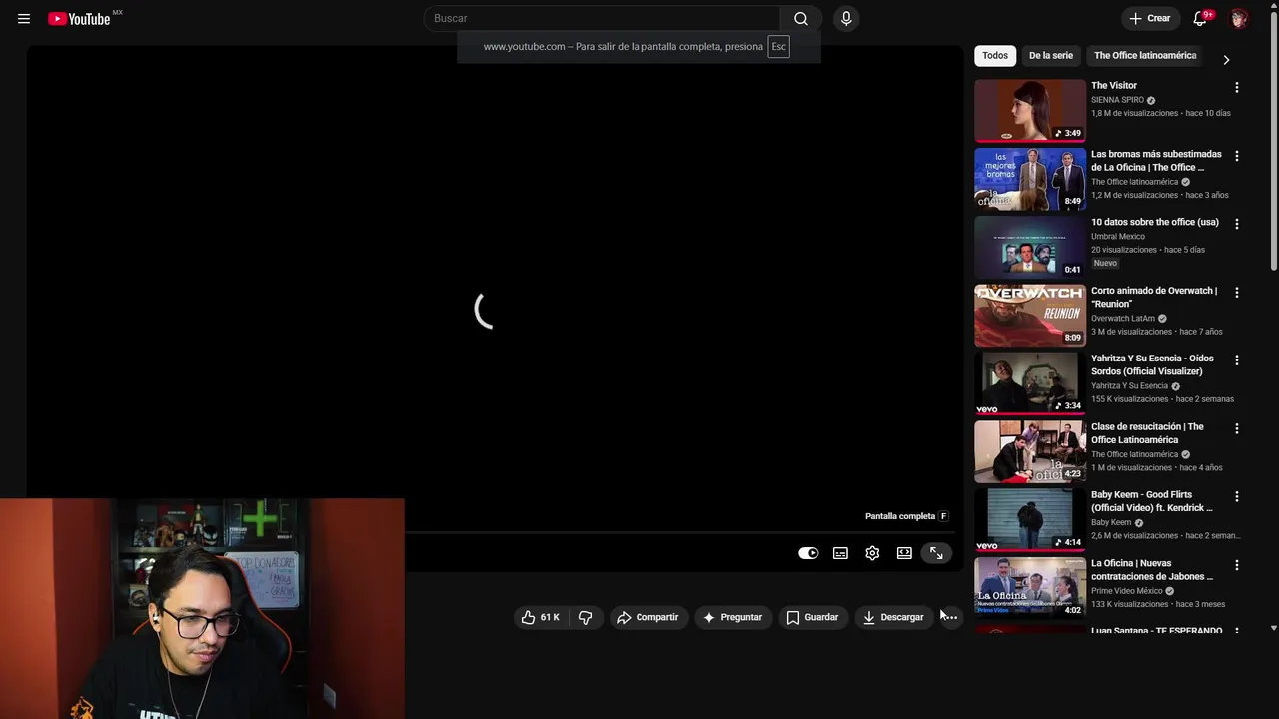Image resolution: width=1279 pixels, height=719 pixels.
Task: Open La Oficina Nuevas contrataciones title
Action: (1152, 569)
